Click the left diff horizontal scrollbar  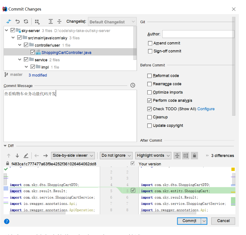point(37,213)
